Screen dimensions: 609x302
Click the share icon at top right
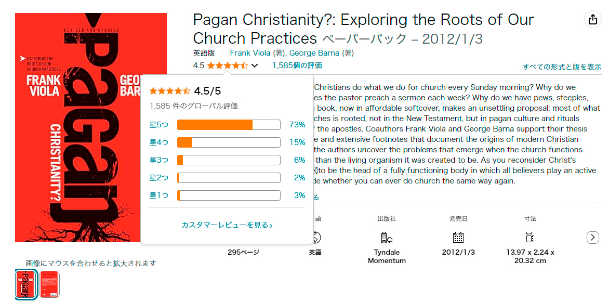(592, 20)
